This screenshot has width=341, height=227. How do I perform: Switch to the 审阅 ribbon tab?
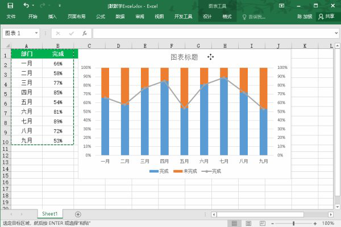140,16
